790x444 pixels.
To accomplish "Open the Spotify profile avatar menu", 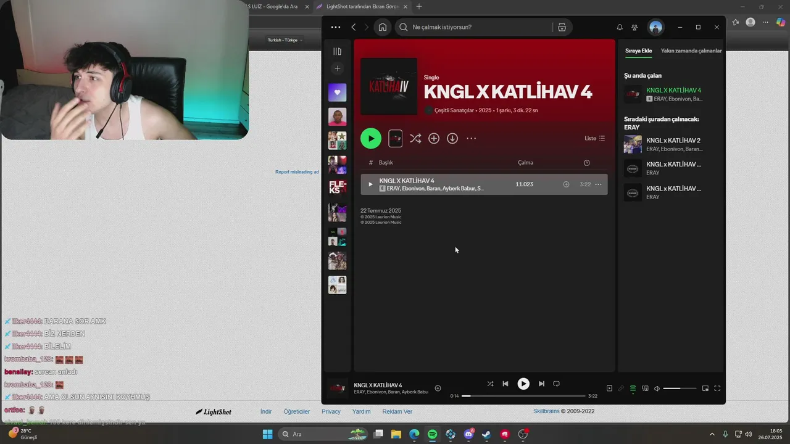I will pyautogui.click(x=655, y=27).
